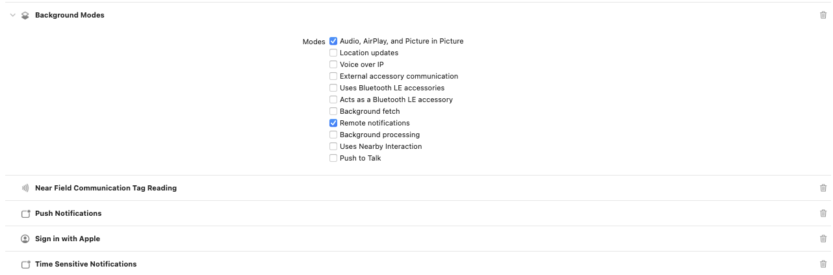Click the NFC wave icon
Image resolution: width=833 pixels, height=275 pixels.
pyautogui.click(x=25, y=188)
